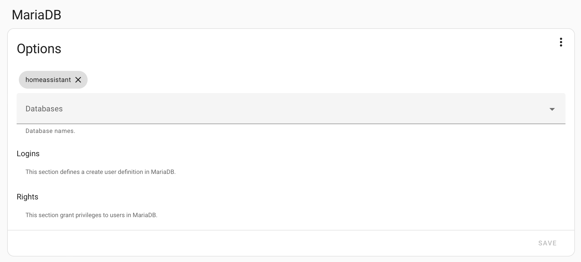The width and height of the screenshot is (581, 262).
Task: Deselect the homeassistant database entry
Action: click(78, 80)
